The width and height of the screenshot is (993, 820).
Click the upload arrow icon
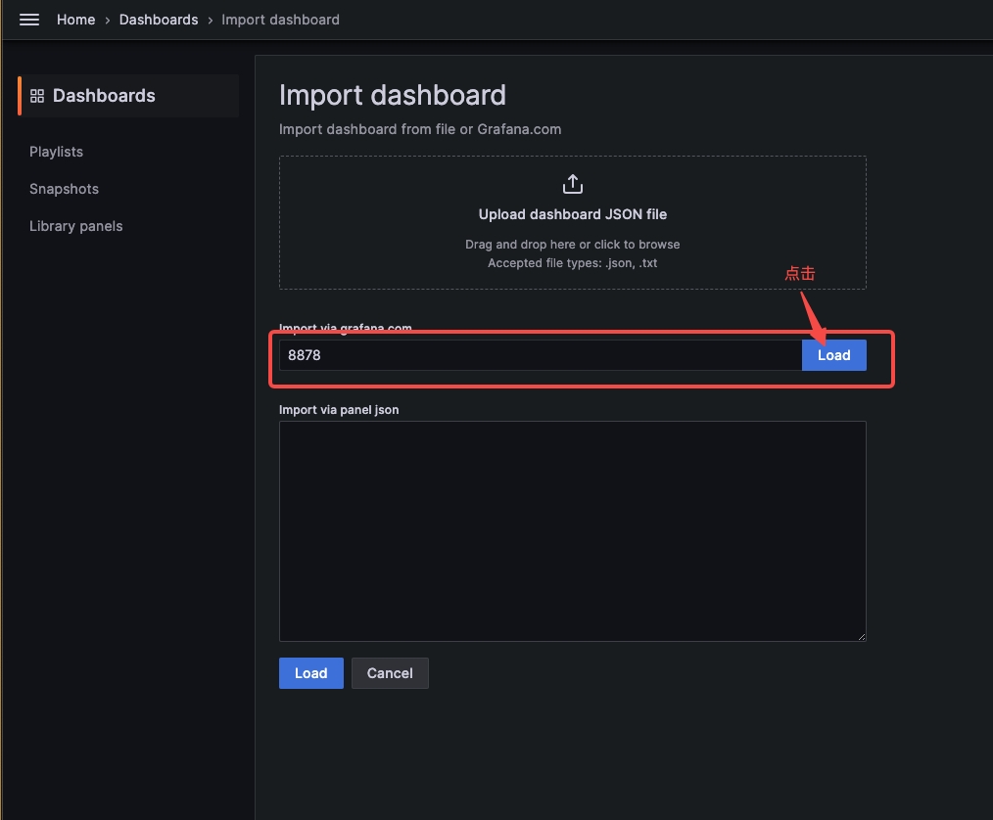(x=573, y=184)
